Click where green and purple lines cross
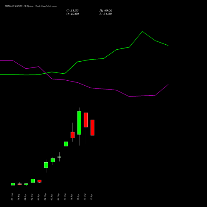This screenshot has width=207, height=207. click(46, 73)
